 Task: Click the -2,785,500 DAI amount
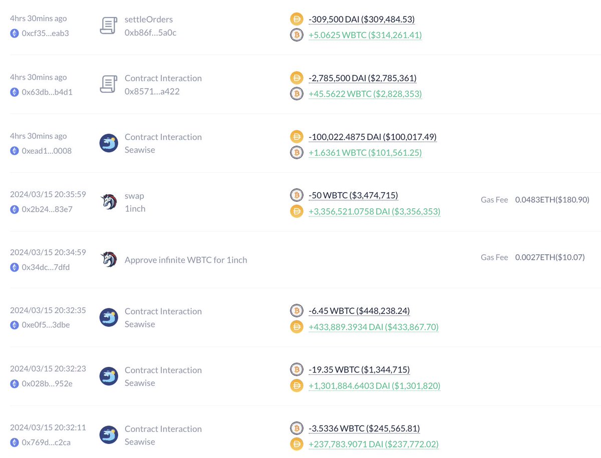coord(363,78)
